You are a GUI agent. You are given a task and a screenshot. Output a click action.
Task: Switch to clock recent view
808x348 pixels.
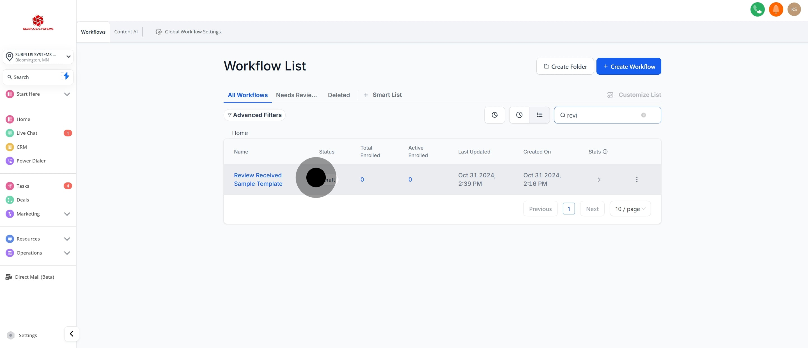519,115
